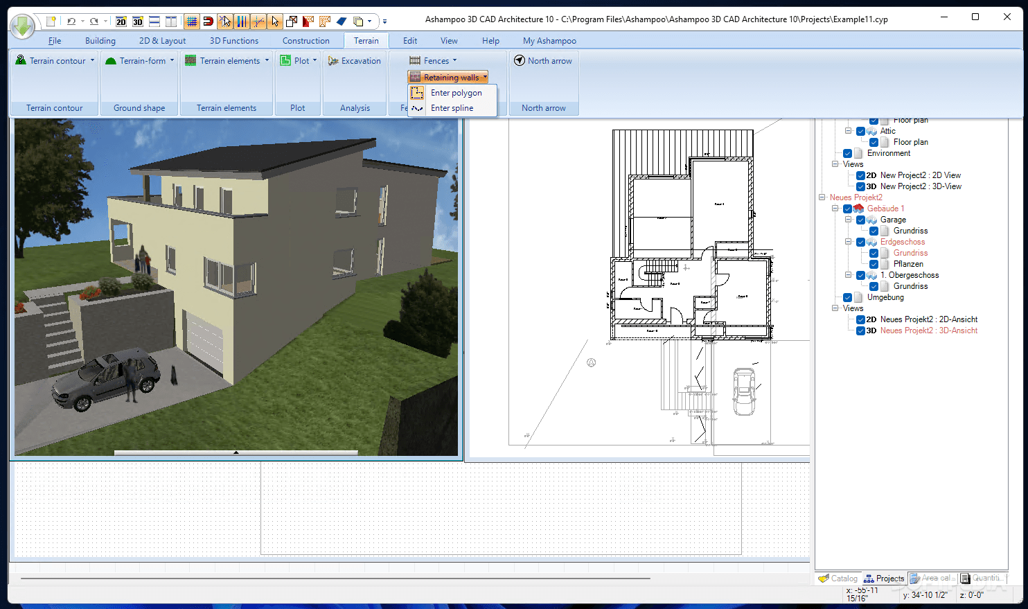Click the overlapping squares icon in toolbar
The height and width of the screenshot is (609, 1028).
click(292, 21)
